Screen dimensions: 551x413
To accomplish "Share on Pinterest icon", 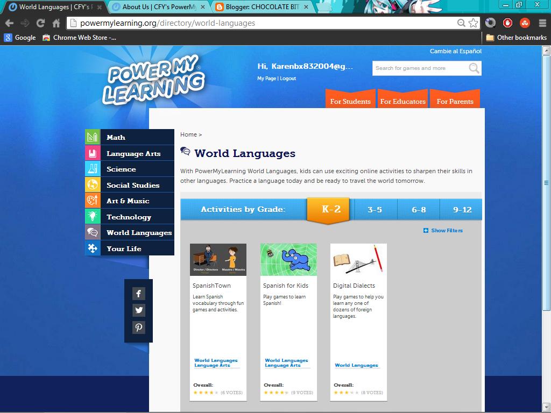I will click(x=138, y=327).
